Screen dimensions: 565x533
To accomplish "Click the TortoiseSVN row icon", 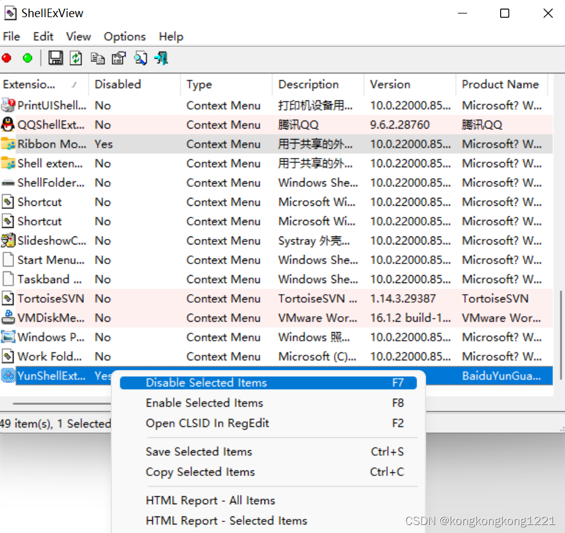I will tap(8, 298).
